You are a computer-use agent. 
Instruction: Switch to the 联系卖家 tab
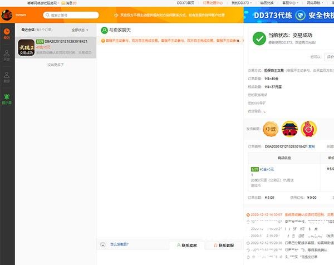pos(187,245)
